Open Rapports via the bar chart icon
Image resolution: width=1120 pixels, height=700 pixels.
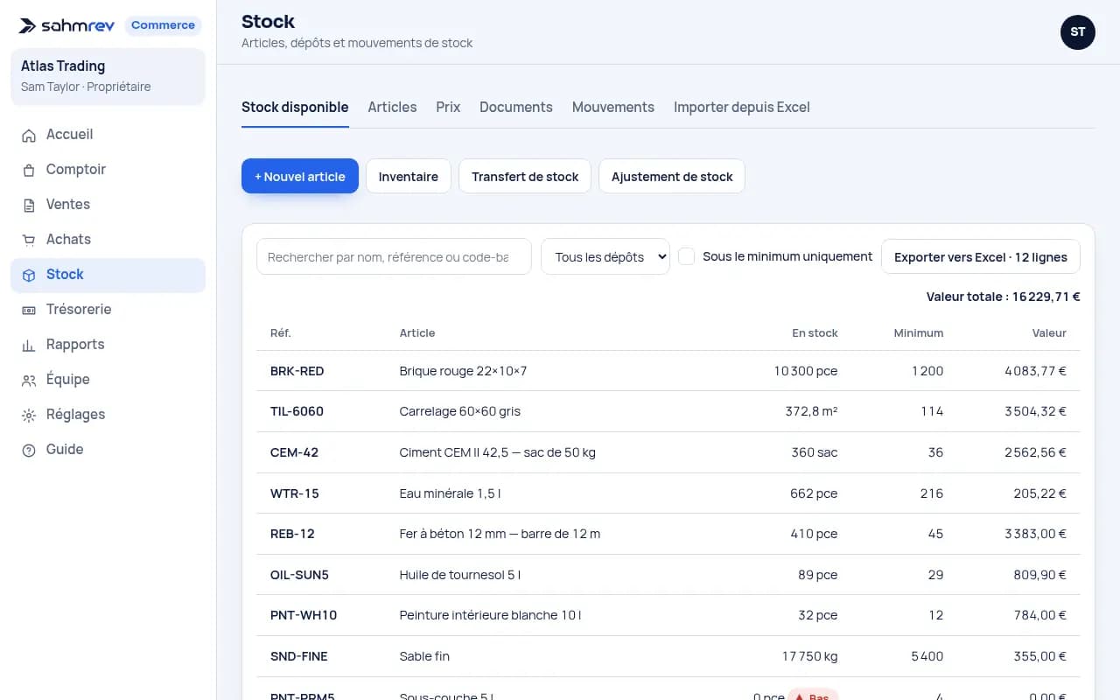point(29,345)
